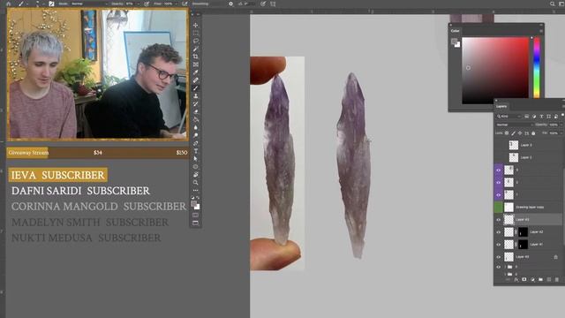Add layer mask from Layers panel bottom
Screen dimensions: 565x318
coord(524,279)
